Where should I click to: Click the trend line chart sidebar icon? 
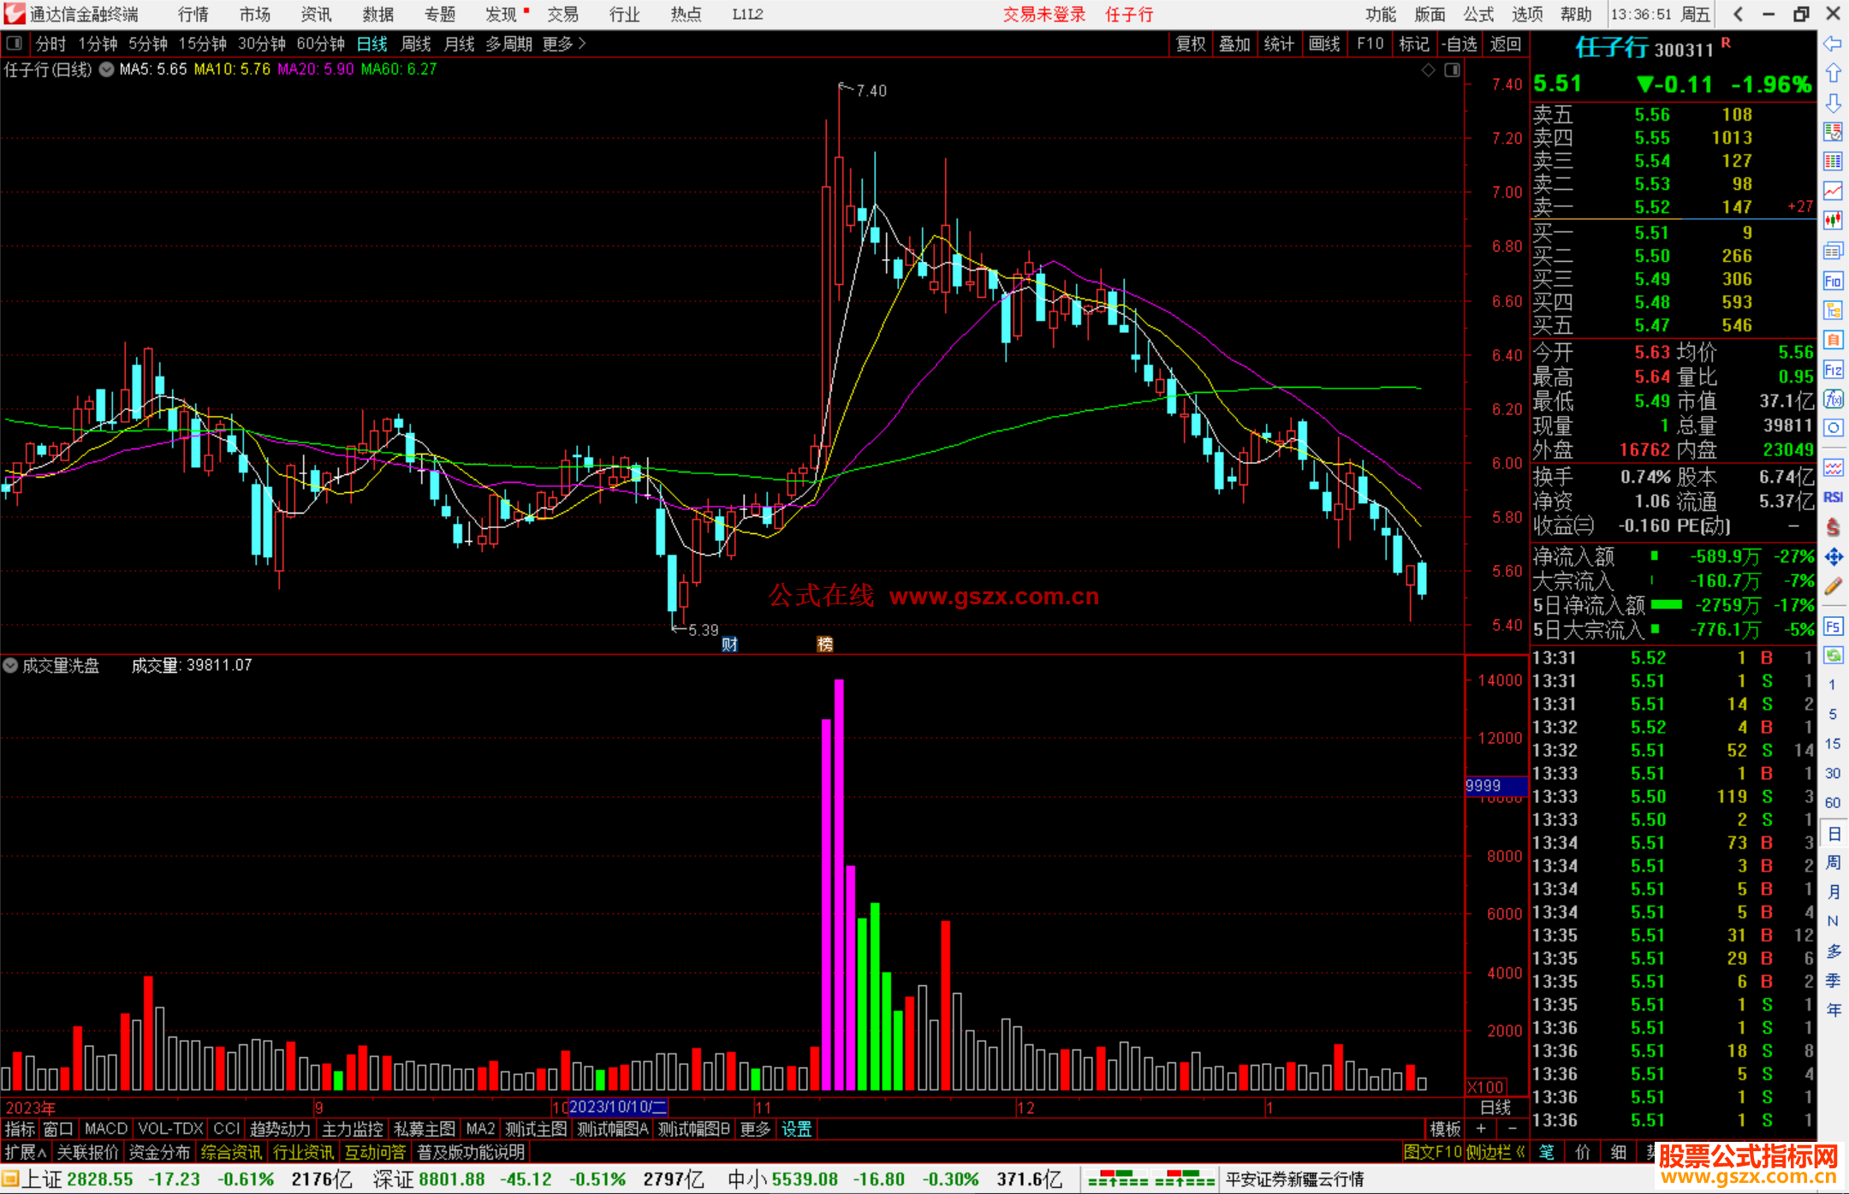click(x=1833, y=190)
